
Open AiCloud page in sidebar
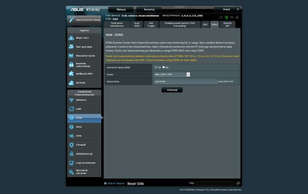tap(84, 83)
